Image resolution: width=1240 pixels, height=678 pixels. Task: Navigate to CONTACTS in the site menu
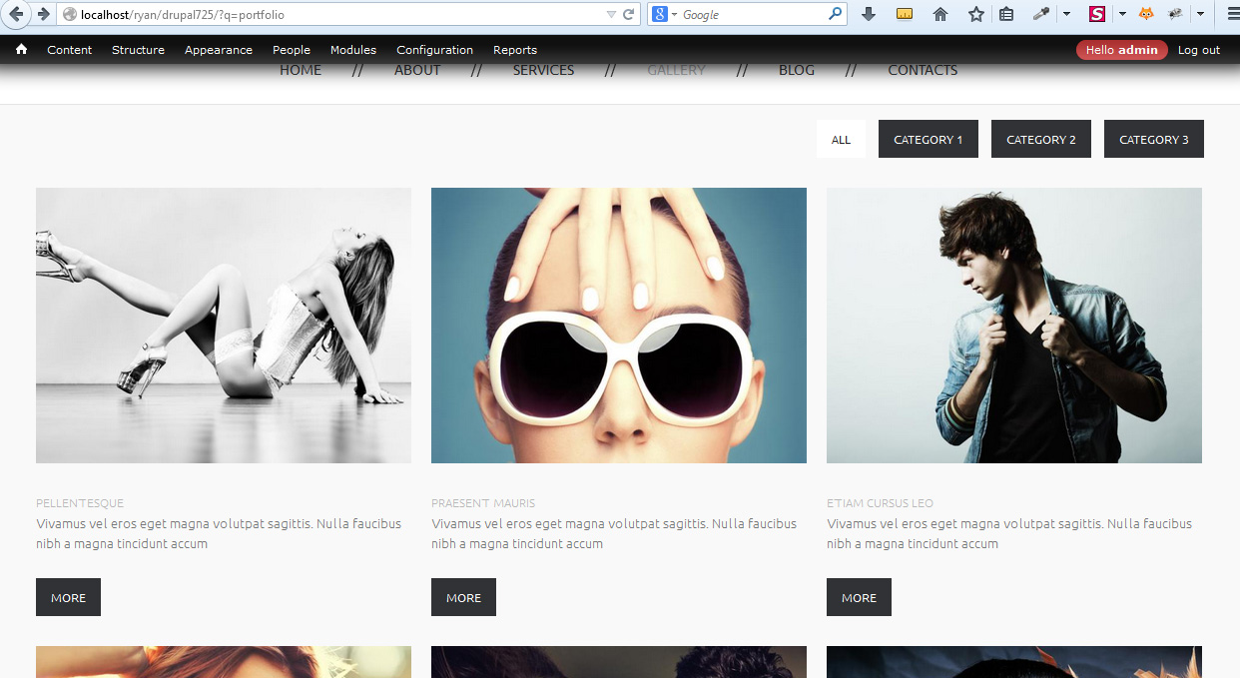tap(923, 70)
